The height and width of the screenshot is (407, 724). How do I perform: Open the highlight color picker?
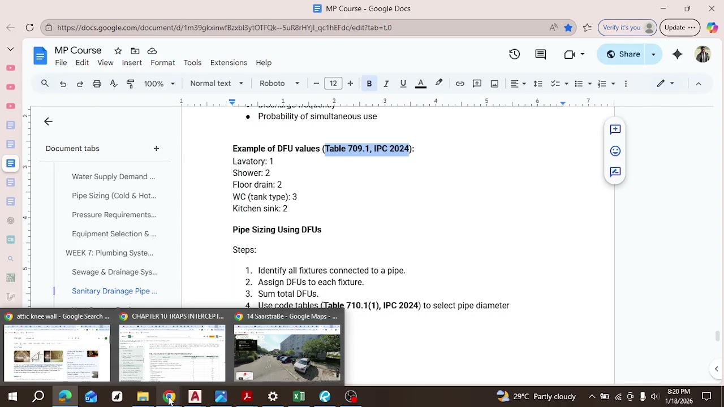click(x=439, y=84)
